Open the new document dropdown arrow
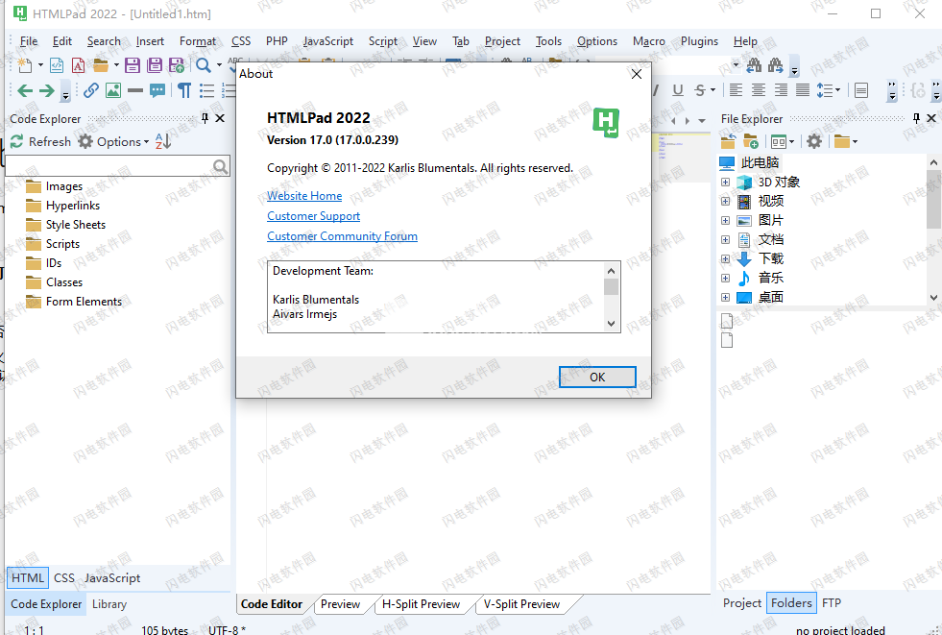The image size is (942, 635). click(41, 65)
